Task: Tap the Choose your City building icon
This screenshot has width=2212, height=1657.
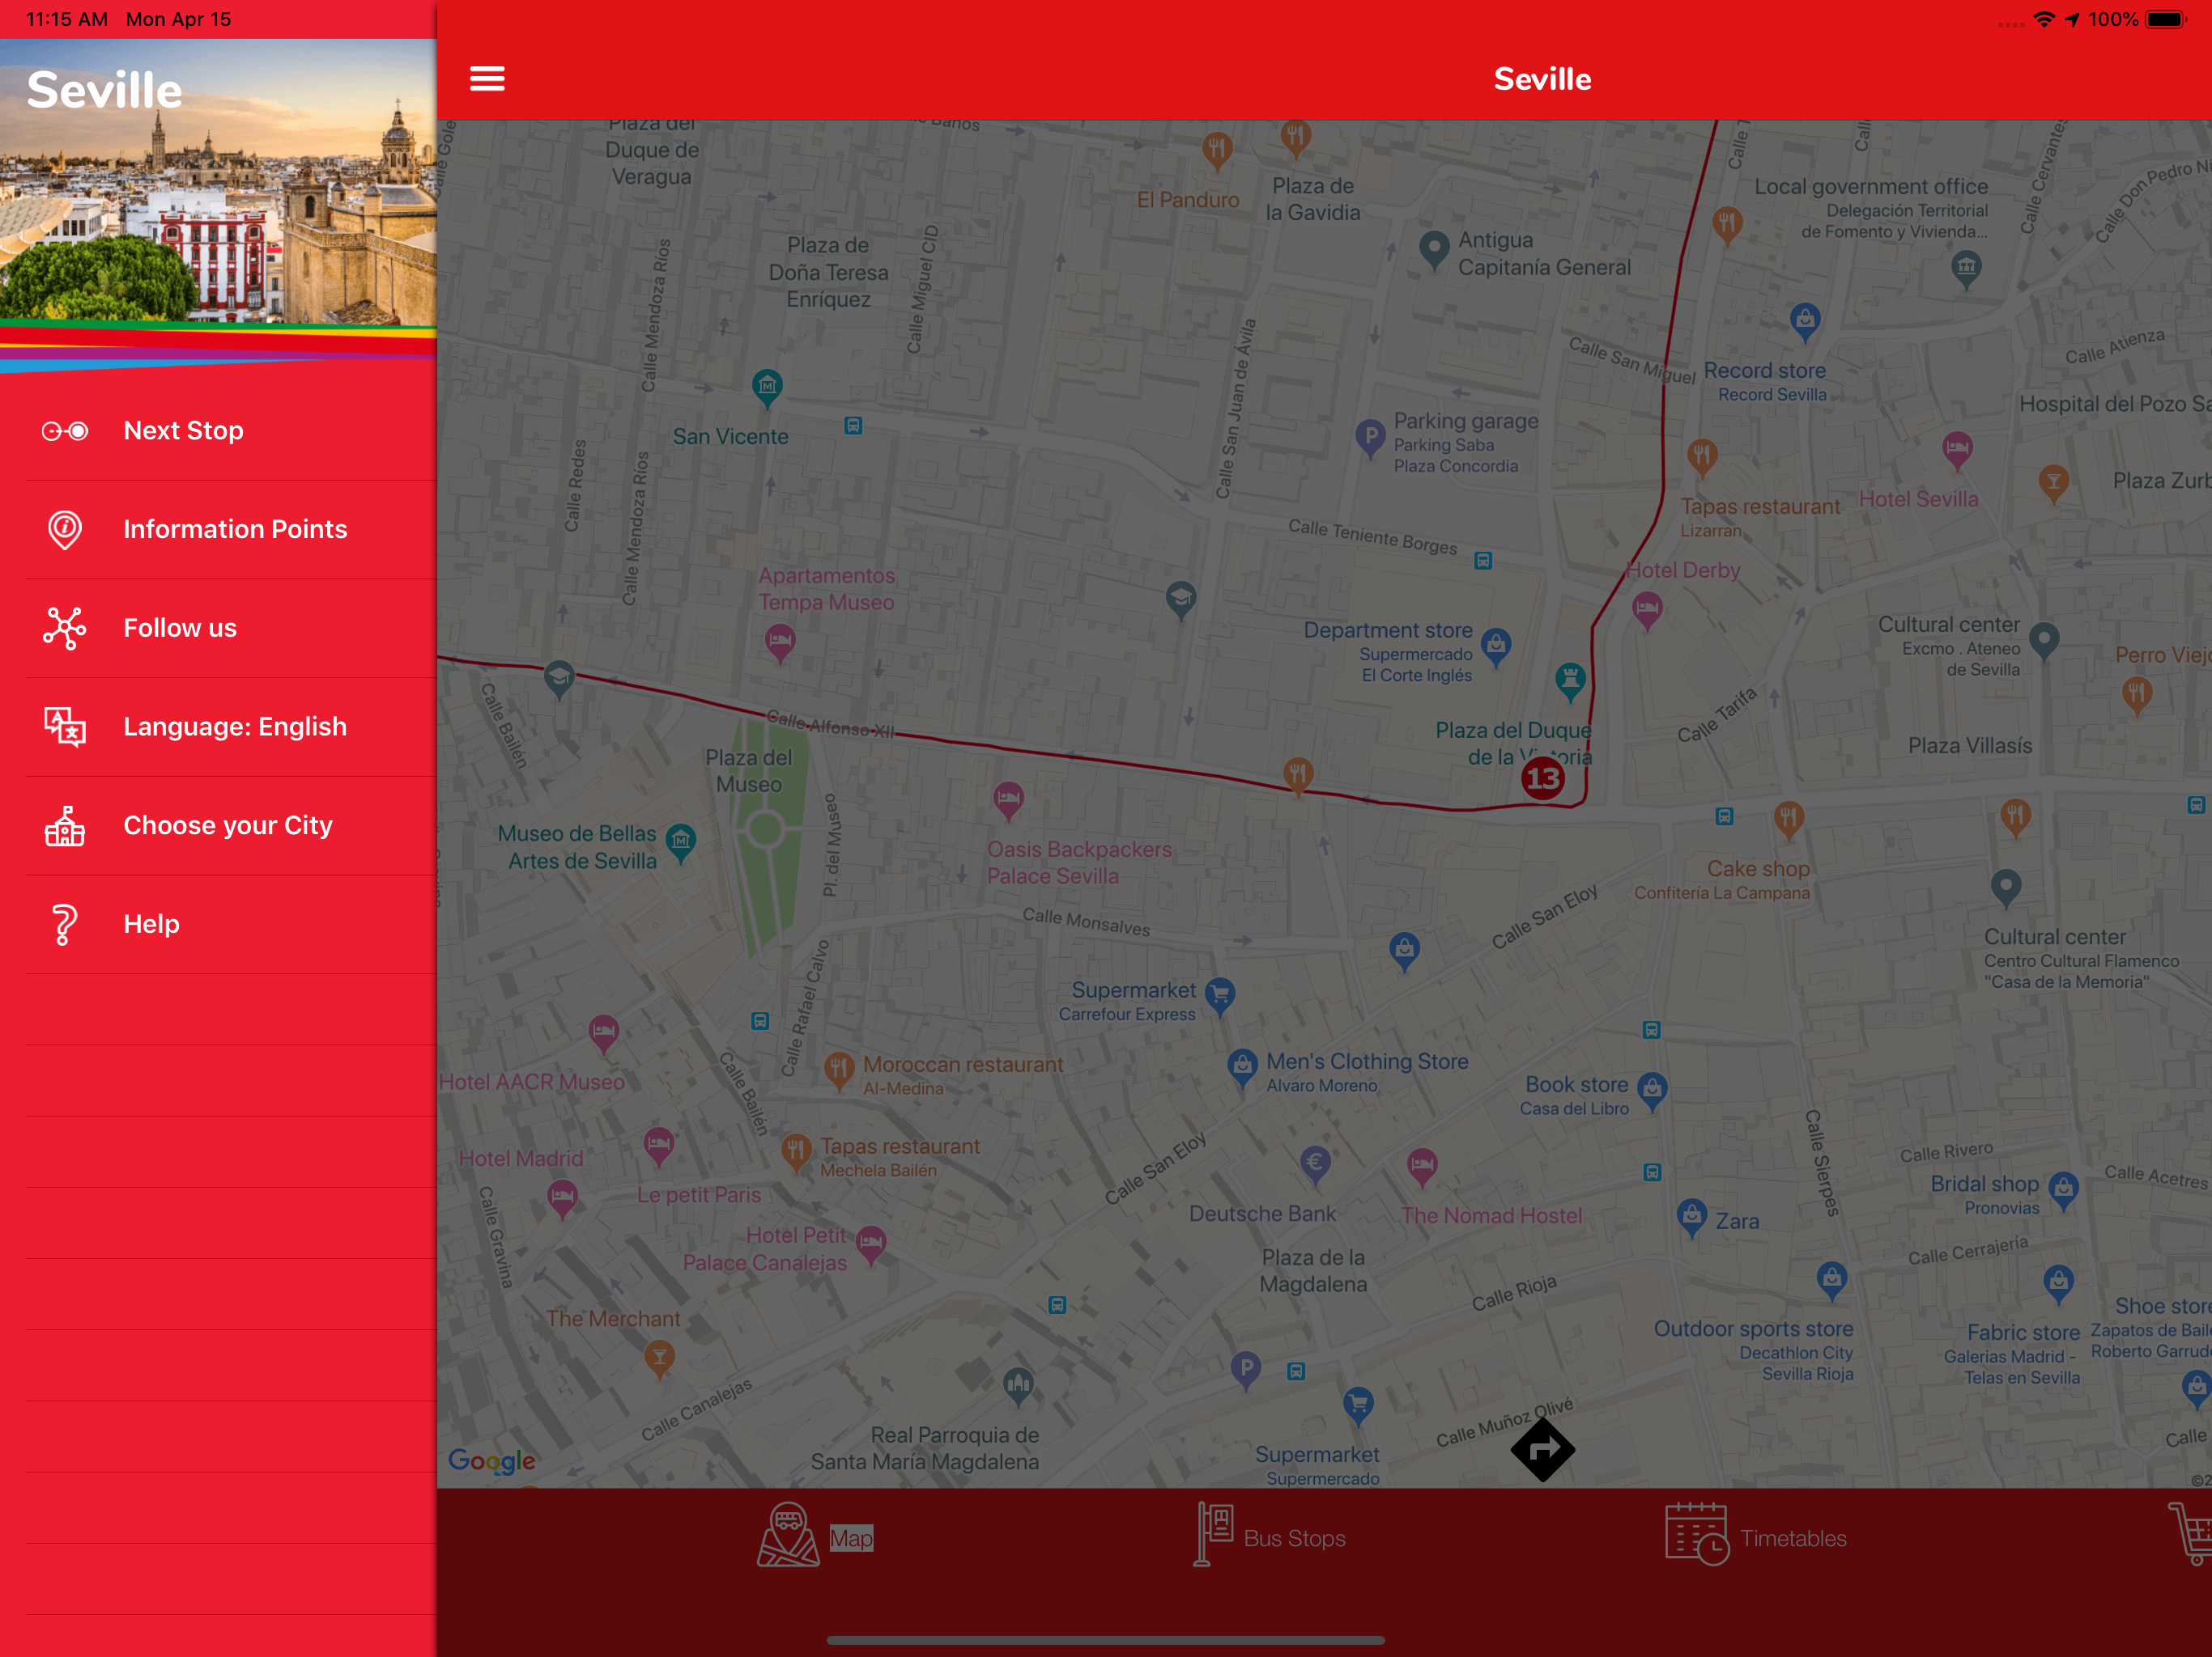Action: pyautogui.click(x=65, y=825)
